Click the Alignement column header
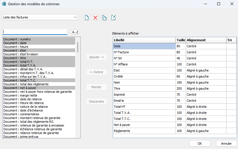The image size is (238, 149). point(206,40)
